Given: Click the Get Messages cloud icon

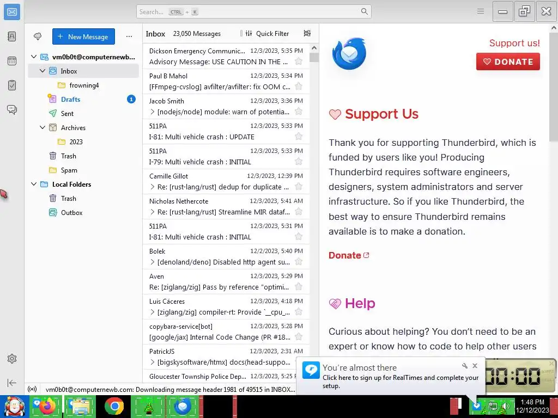Looking at the screenshot, I should [38, 36].
